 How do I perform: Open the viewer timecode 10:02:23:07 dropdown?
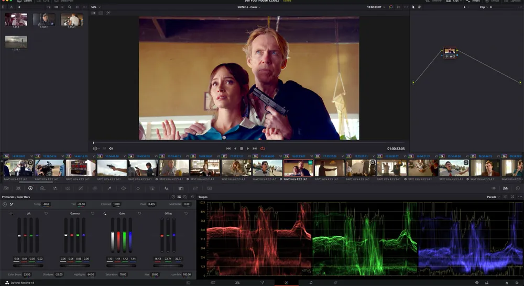pos(376,7)
